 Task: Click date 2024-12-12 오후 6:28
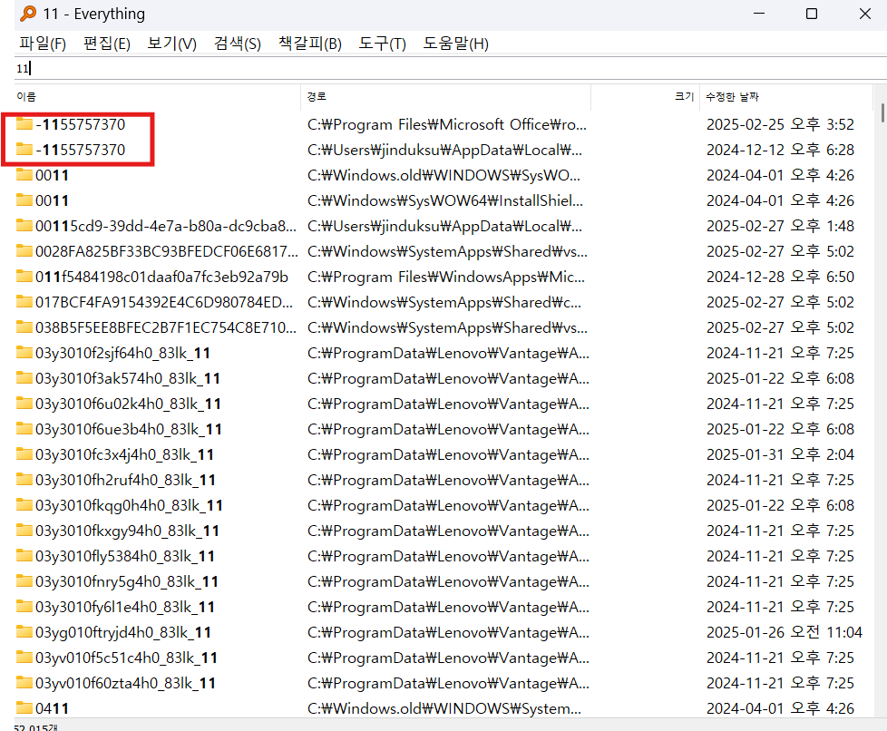(780, 150)
